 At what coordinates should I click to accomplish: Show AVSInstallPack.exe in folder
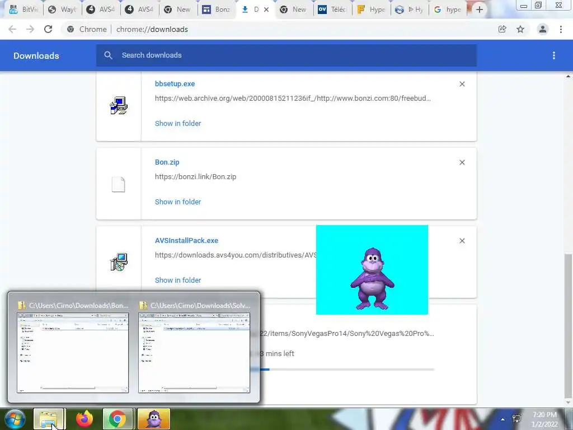coord(178,280)
